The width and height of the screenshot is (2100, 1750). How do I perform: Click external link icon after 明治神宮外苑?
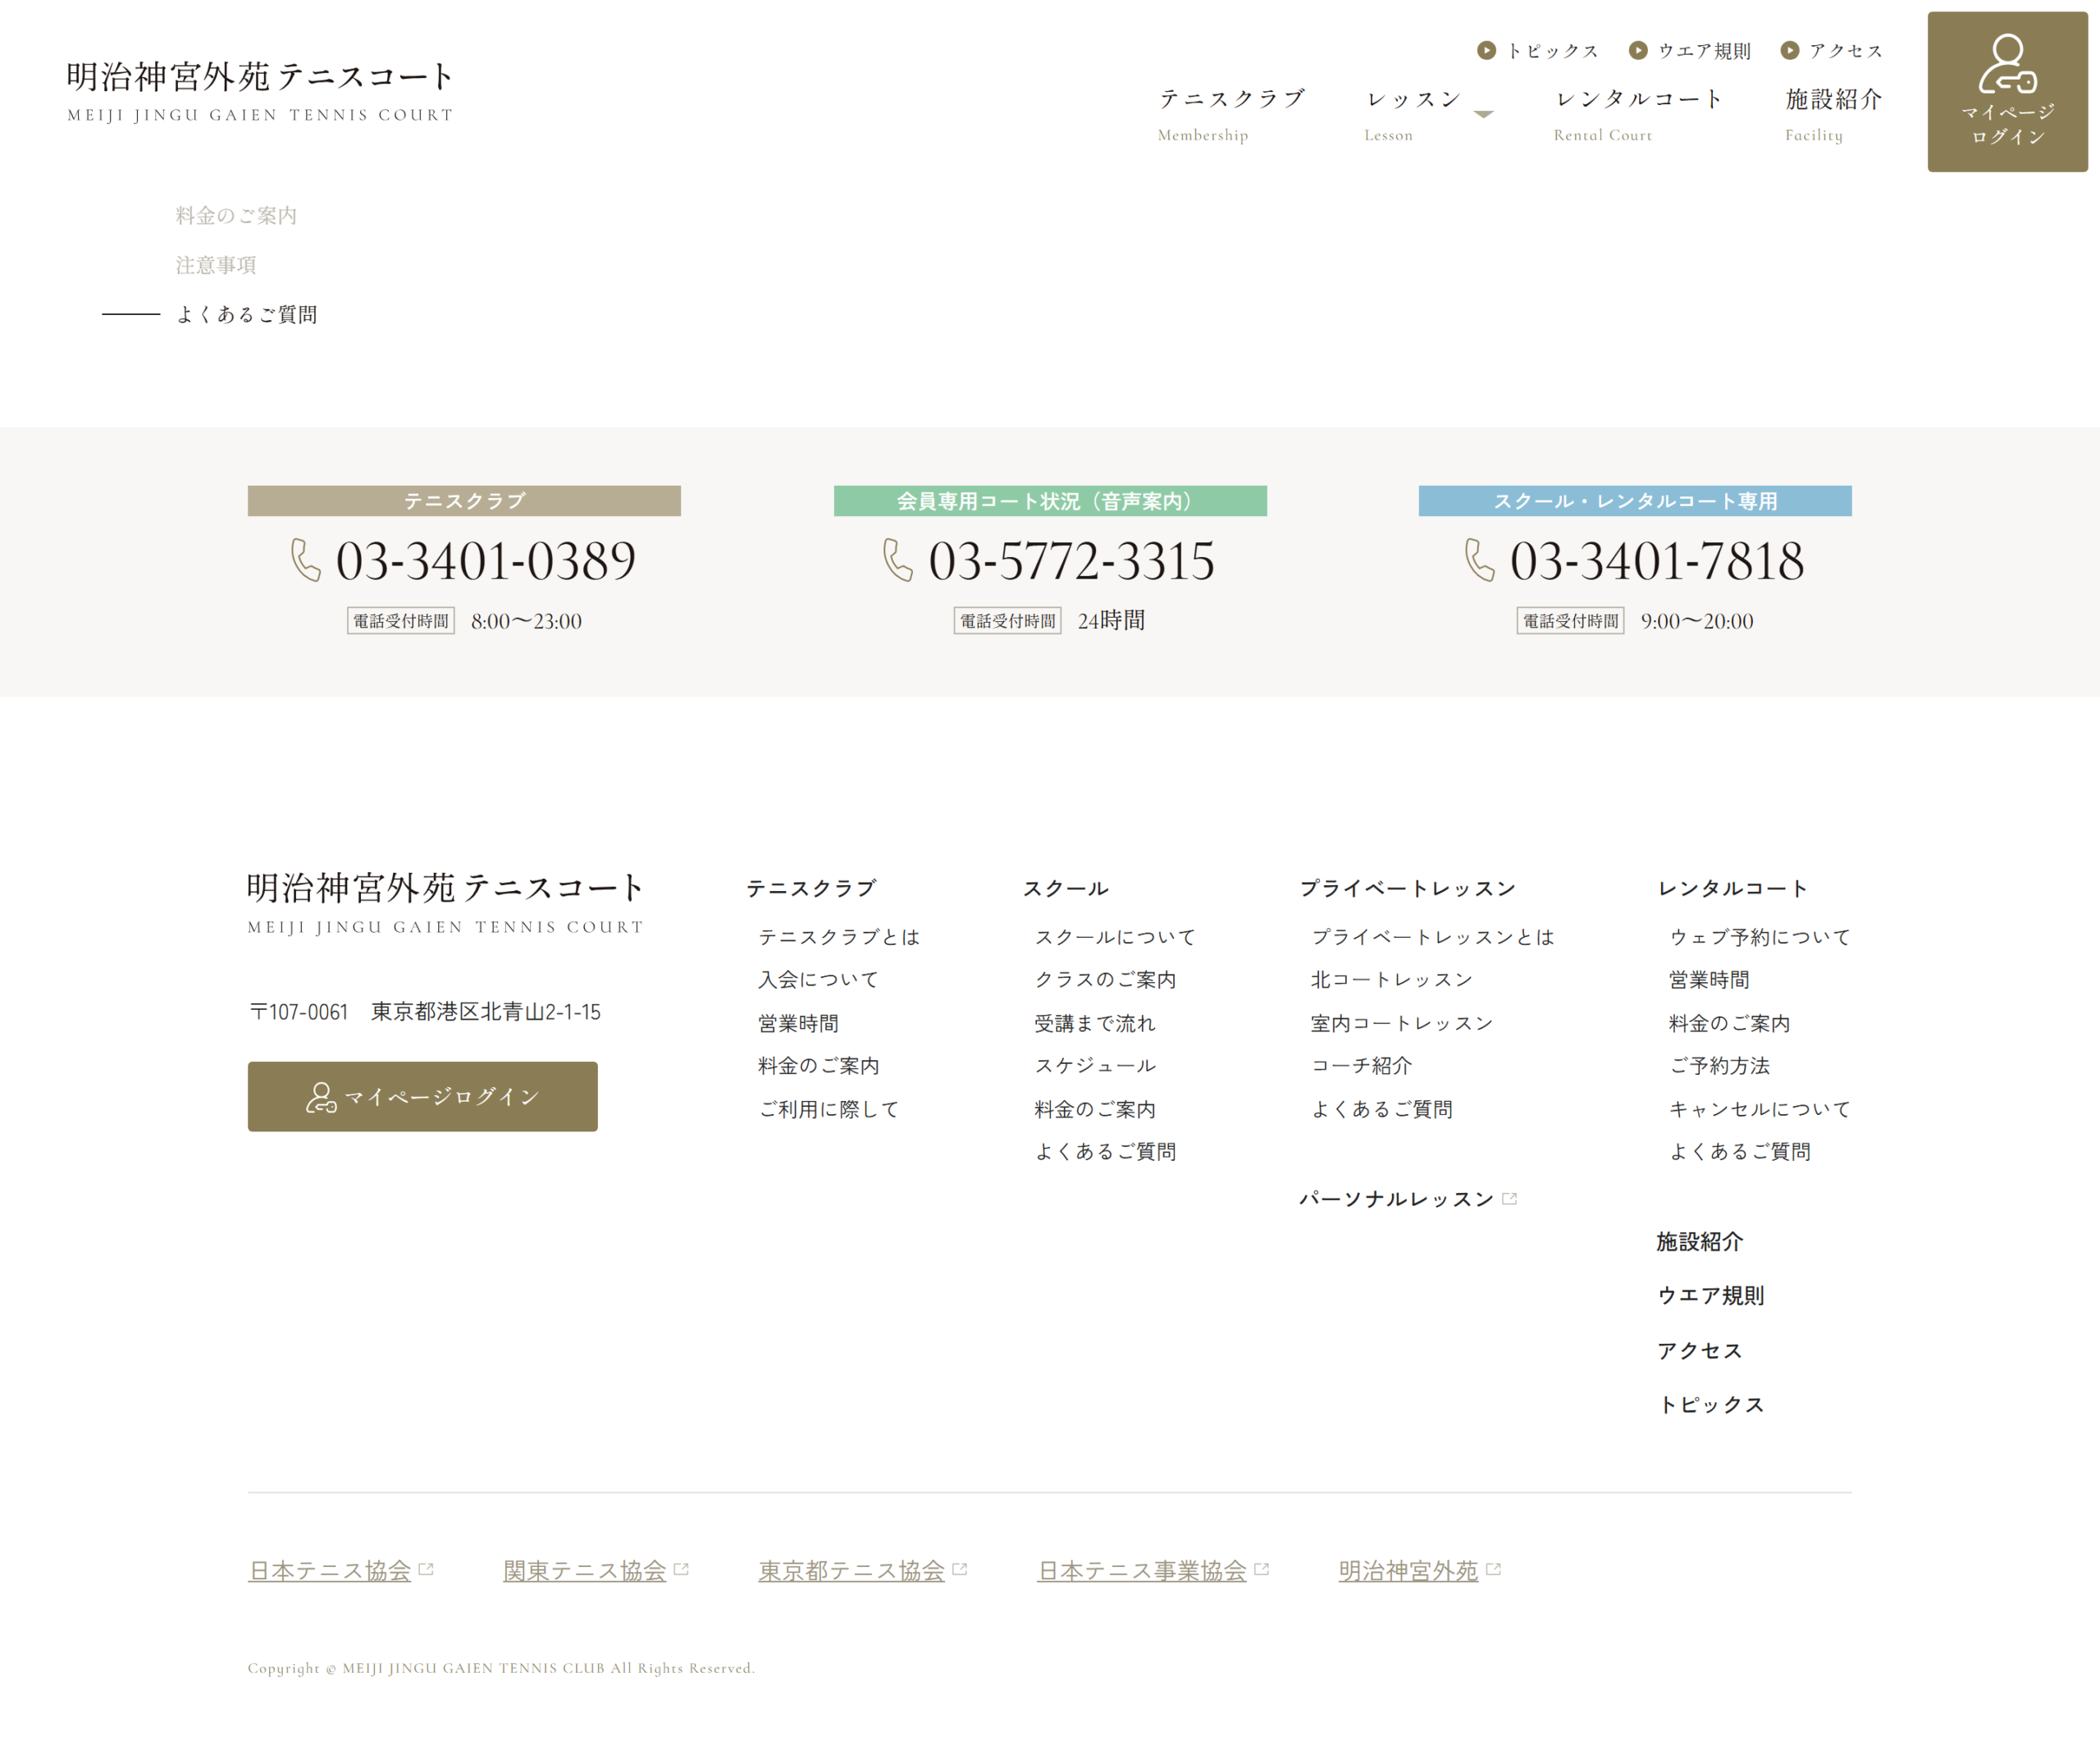pyautogui.click(x=1493, y=1569)
